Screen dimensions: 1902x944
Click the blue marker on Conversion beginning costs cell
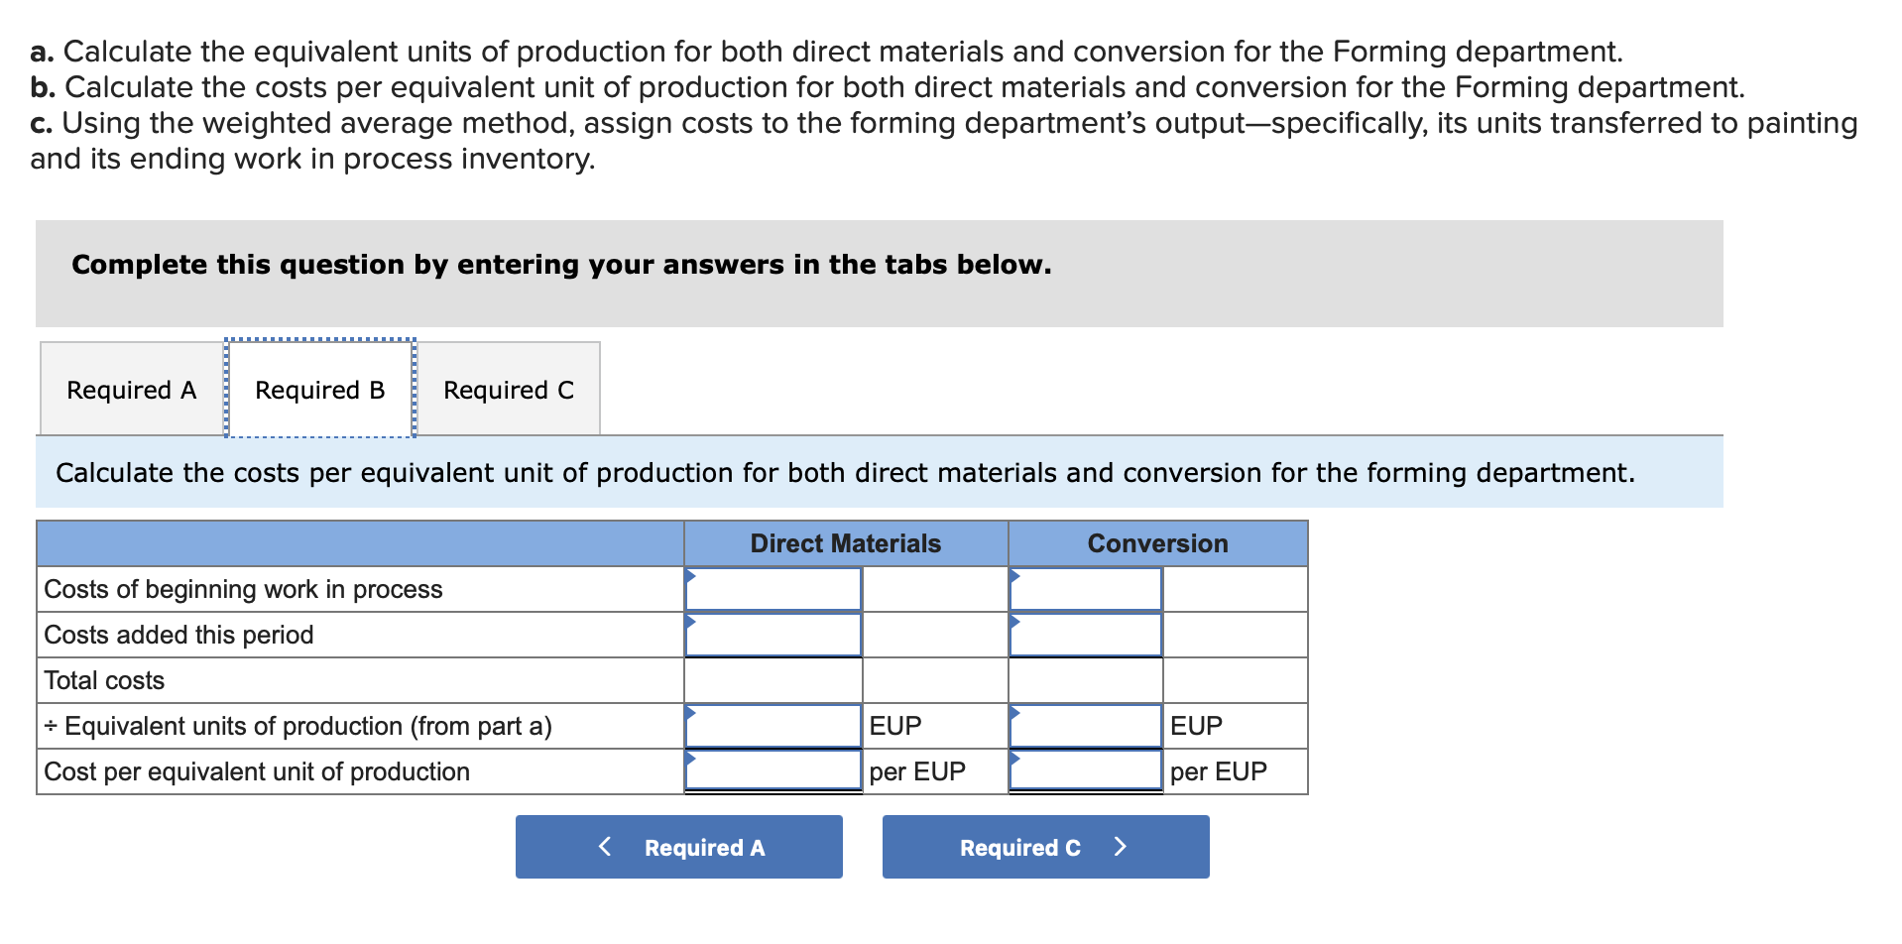tap(1012, 573)
